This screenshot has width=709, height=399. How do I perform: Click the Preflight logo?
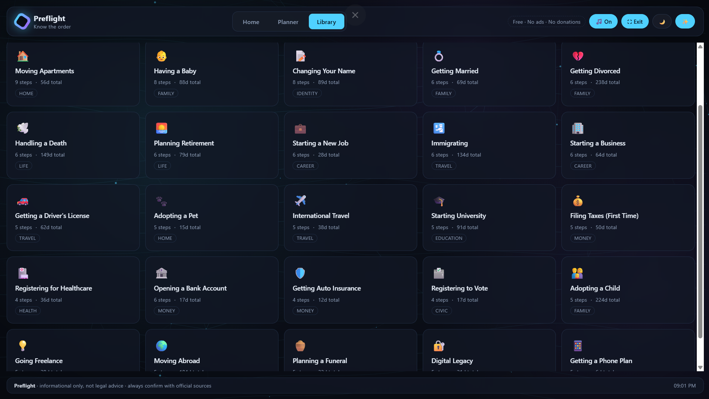tap(22, 21)
